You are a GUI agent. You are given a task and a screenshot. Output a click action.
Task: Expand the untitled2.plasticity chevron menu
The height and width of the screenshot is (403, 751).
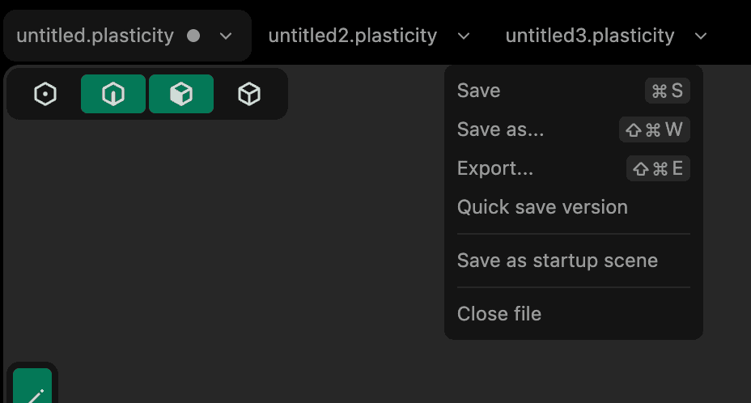click(464, 36)
